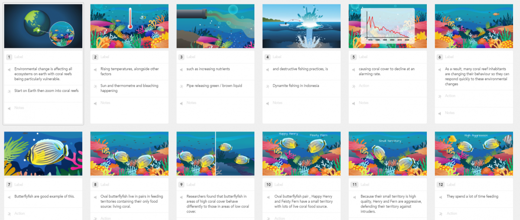
Task: Click the Notes icon in frame 5
Action: pyautogui.click(x=354, y=103)
